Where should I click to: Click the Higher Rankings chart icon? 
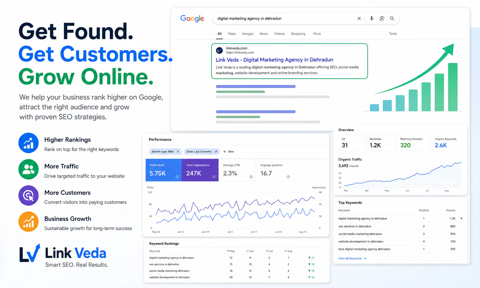(28, 143)
